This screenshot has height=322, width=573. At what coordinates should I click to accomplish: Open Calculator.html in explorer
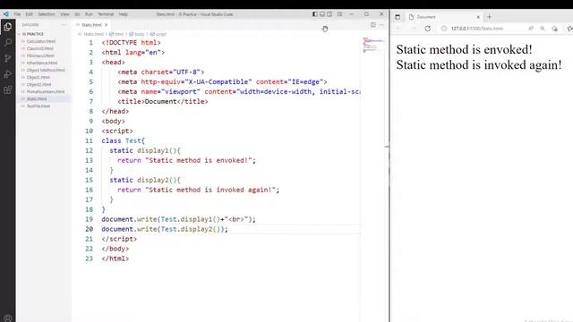click(x=41, y=41)
